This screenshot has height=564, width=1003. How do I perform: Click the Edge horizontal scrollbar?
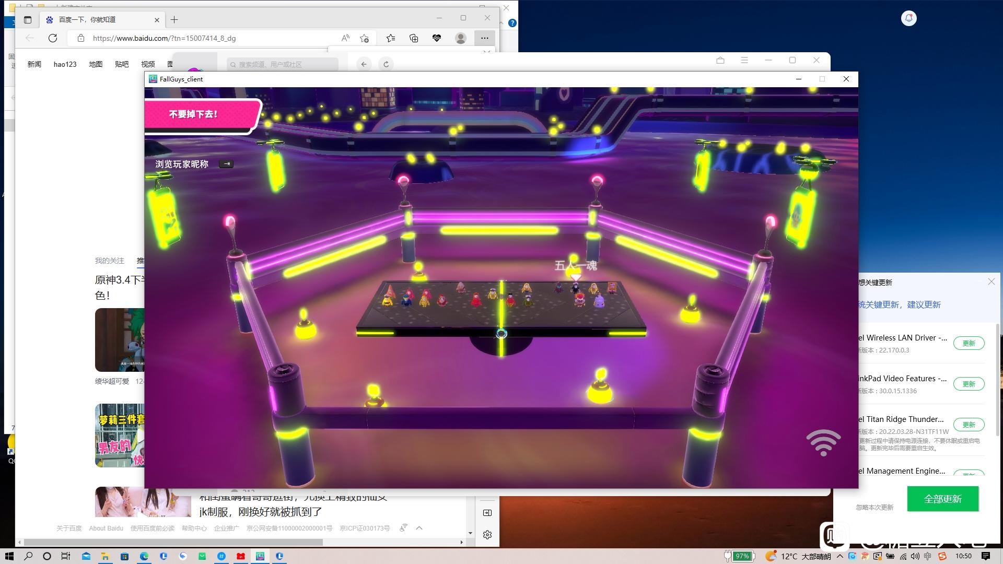click(173, 542)
